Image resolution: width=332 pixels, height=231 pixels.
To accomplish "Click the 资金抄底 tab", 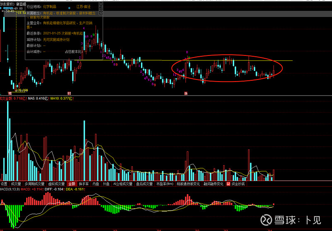I will (x=238, y=183).
